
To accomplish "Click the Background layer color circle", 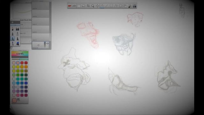I will pos(39,45).
